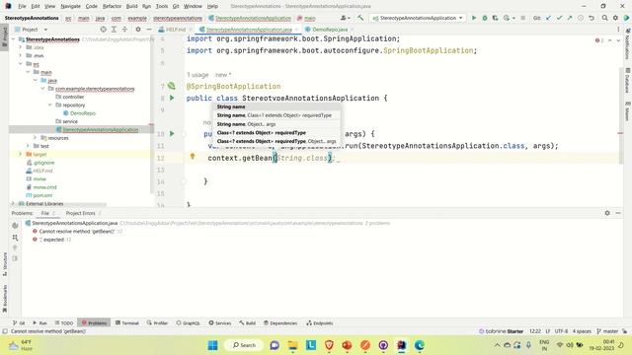
Task: Click run gutter icon on line 8
Action: click(x=172, y=98)
